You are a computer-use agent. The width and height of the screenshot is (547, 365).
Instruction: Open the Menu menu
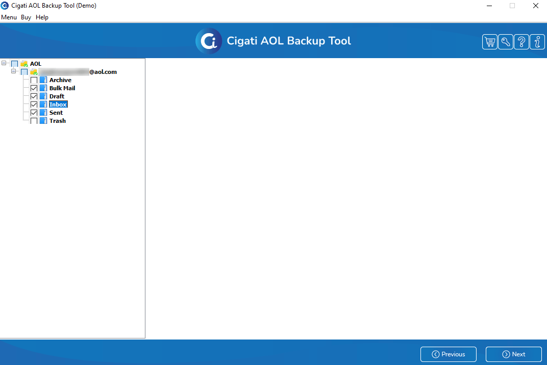[9, 17]
